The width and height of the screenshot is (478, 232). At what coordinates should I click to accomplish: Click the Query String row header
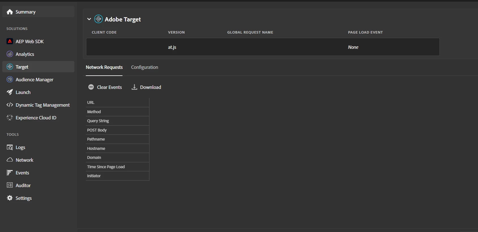[117, 121]
